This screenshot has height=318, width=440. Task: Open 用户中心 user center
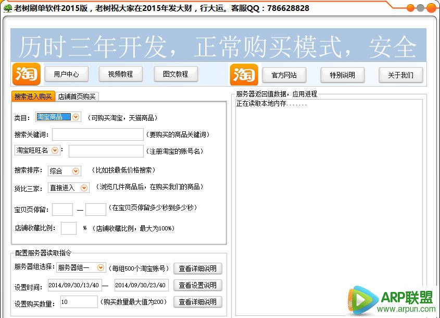(x=67, y=74)
